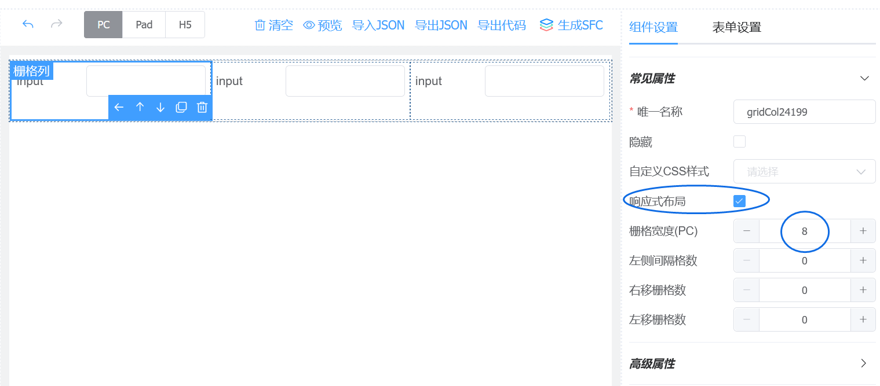Duplicate the selected grid column
Image resolution: width=880 pixels, height=386 pixels.
pyautogui.click(x=181, y=107)
